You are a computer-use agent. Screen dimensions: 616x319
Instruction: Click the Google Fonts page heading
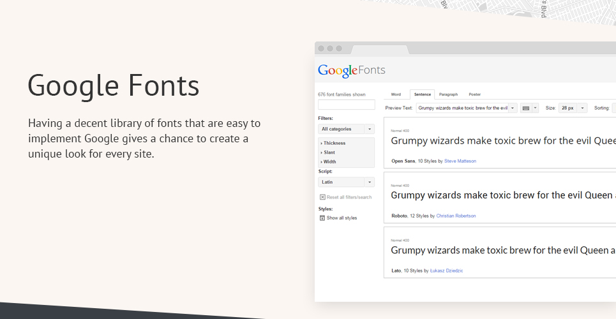114,86
